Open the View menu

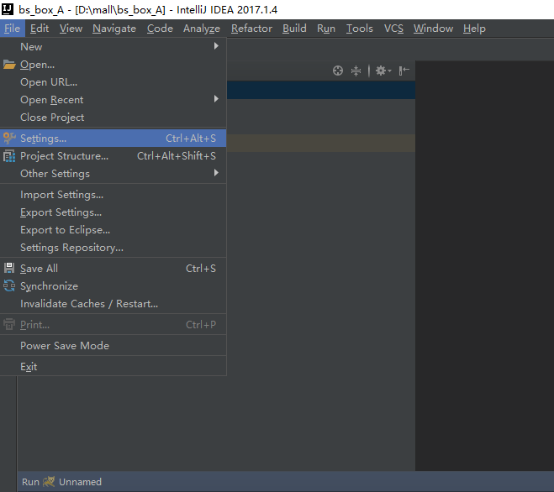(x=71, y=29)
